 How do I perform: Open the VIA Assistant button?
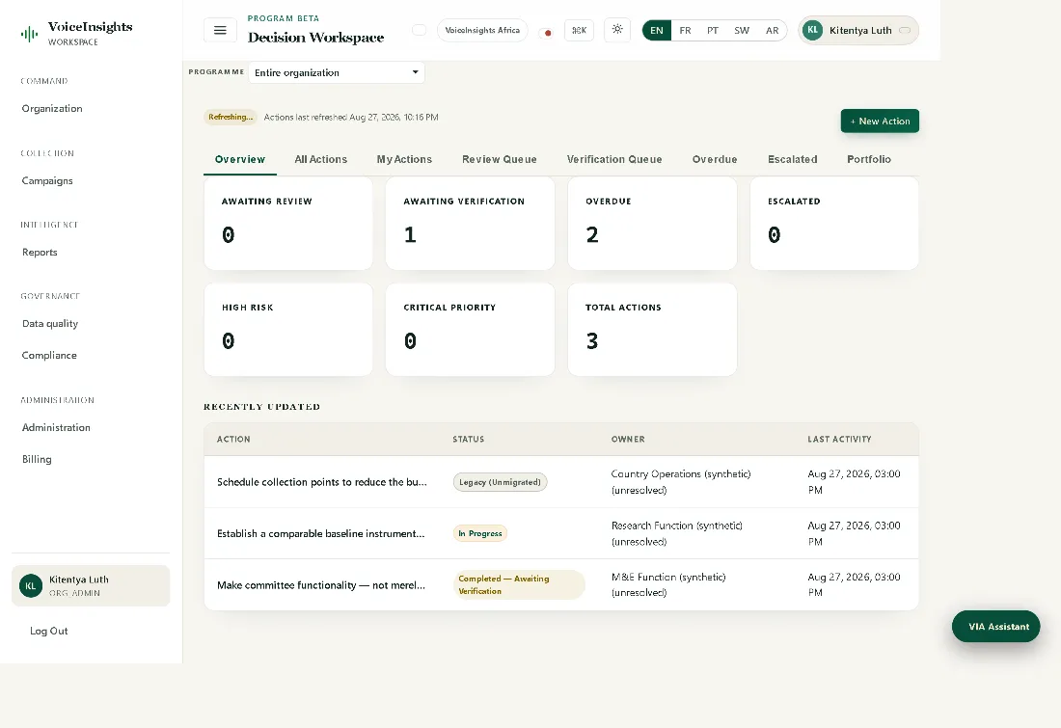pos(996,627)
